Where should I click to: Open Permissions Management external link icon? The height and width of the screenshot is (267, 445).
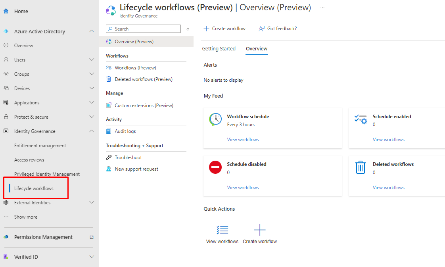[x=92, y=237]
